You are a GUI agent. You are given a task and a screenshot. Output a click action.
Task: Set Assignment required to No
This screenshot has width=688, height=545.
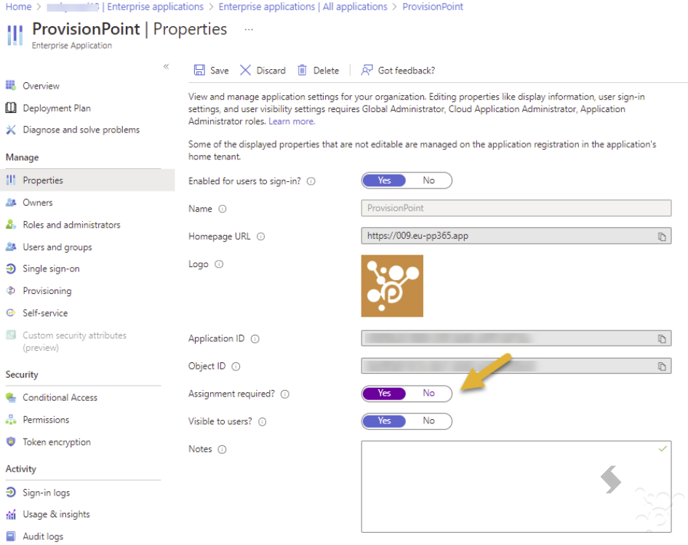428,393
